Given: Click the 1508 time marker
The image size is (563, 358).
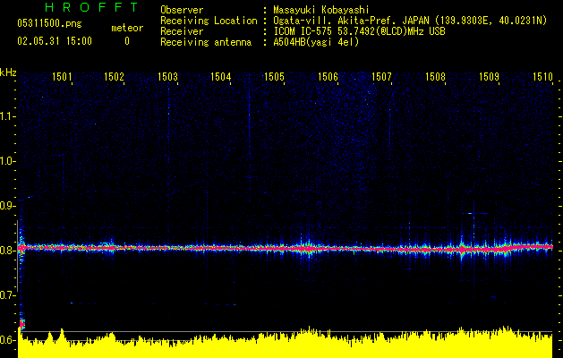Looking at the screenshot, I should coord(435,77).
